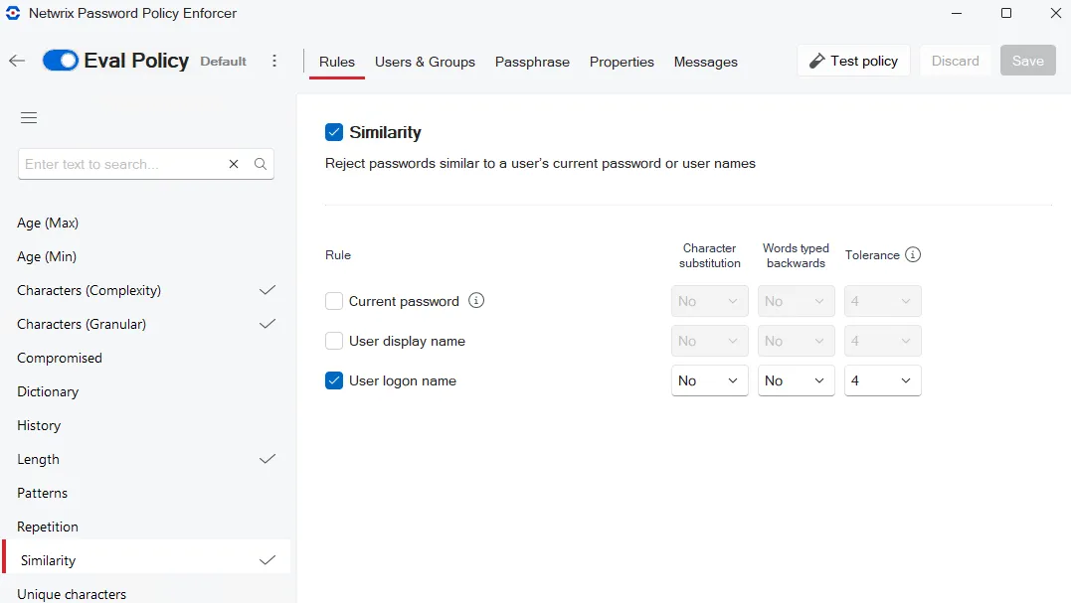
Task: Click the Discard button
Action: pos(955,61)
